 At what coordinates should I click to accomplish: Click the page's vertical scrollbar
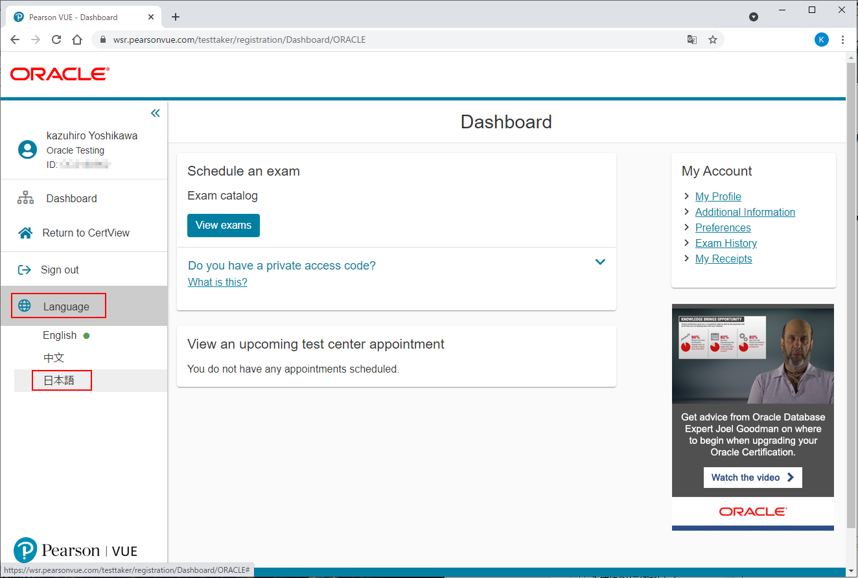click(852, 292)
